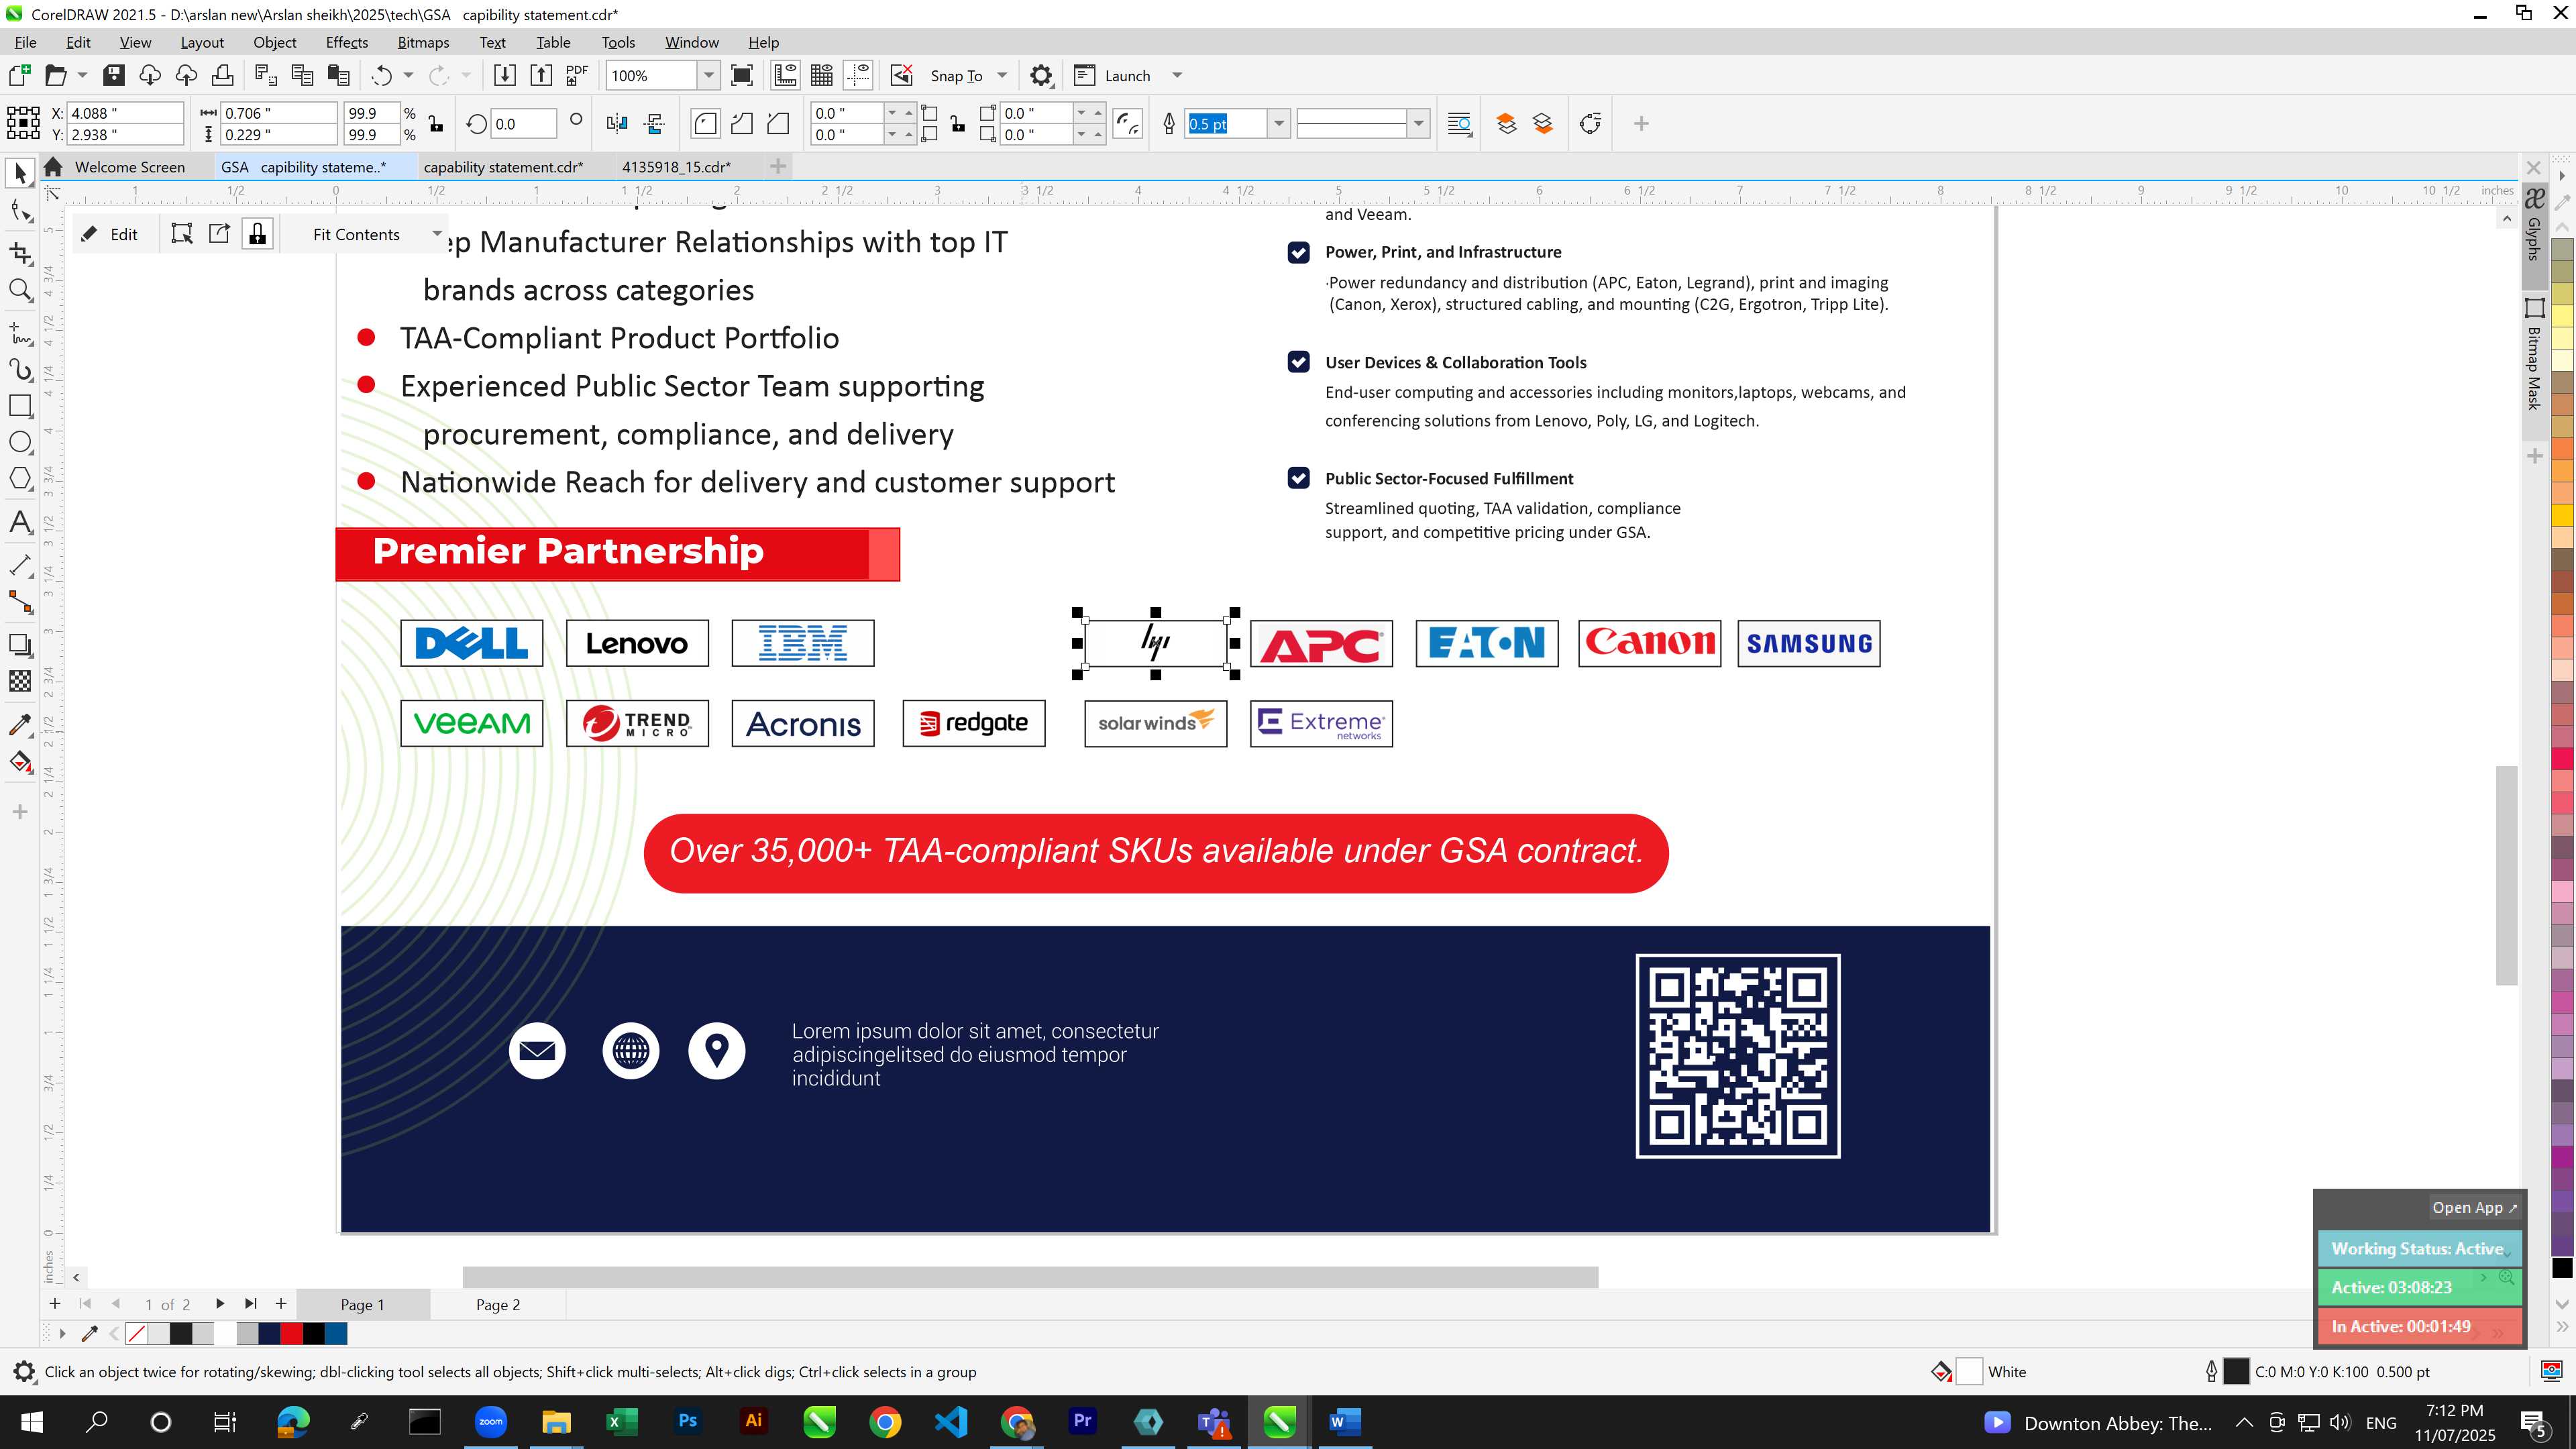Image resolution: width=2576 pixels, height=1449 pixels.
Task: Click the Publish to PDF icon
Action: (577, 75)
